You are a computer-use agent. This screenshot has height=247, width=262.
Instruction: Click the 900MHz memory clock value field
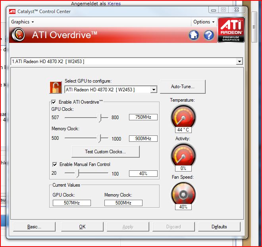(x=143, y=139)
